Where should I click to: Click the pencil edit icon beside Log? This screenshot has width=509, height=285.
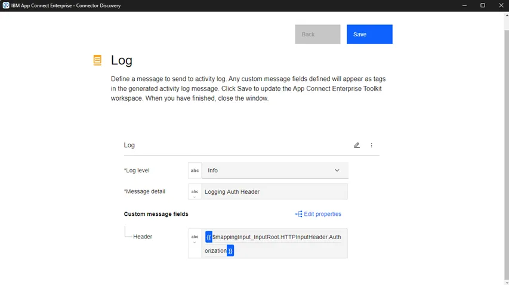pyautogui.click(x=356, y=145)
